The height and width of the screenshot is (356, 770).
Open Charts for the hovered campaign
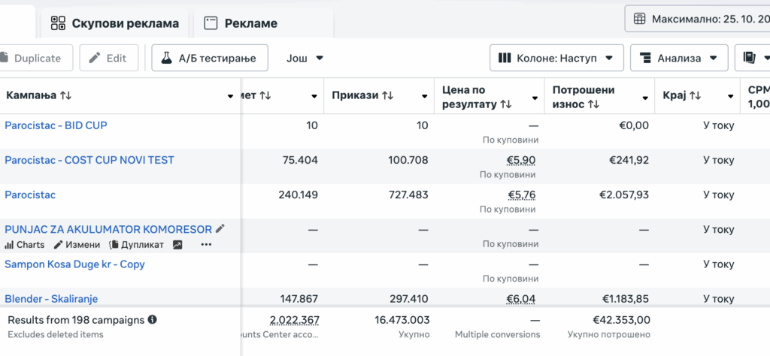click(x=25, y=245)
